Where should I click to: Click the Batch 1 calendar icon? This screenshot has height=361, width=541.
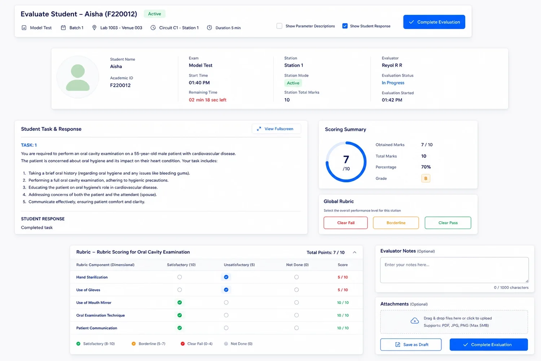(x=63, y=28)
